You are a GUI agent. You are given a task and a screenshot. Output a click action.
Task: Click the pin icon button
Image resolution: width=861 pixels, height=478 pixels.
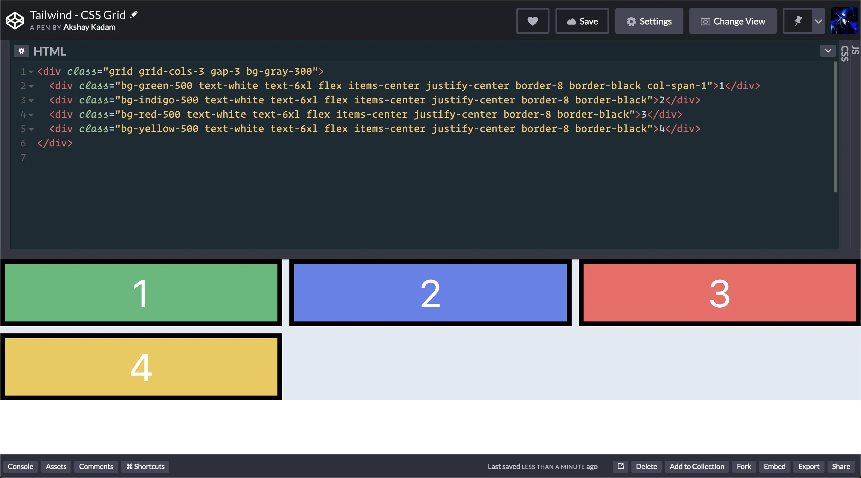[798, 21]
